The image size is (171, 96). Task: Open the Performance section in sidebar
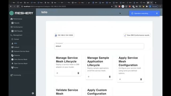click(x=18, y=19)
